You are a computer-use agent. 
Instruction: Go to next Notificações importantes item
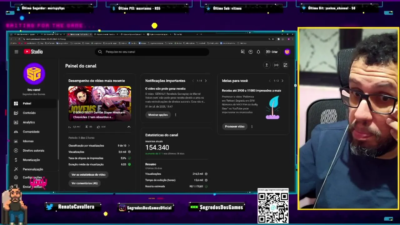206,81
